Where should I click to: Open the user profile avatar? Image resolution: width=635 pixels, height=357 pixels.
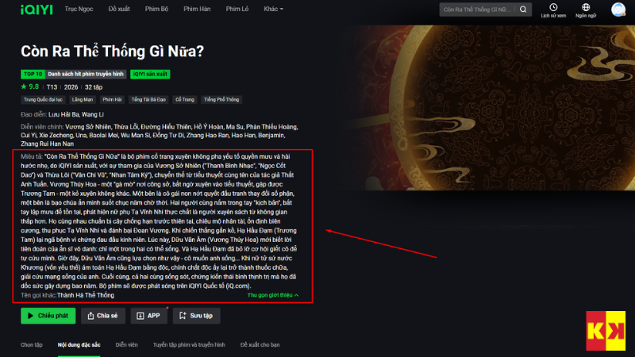pos(618,10)
